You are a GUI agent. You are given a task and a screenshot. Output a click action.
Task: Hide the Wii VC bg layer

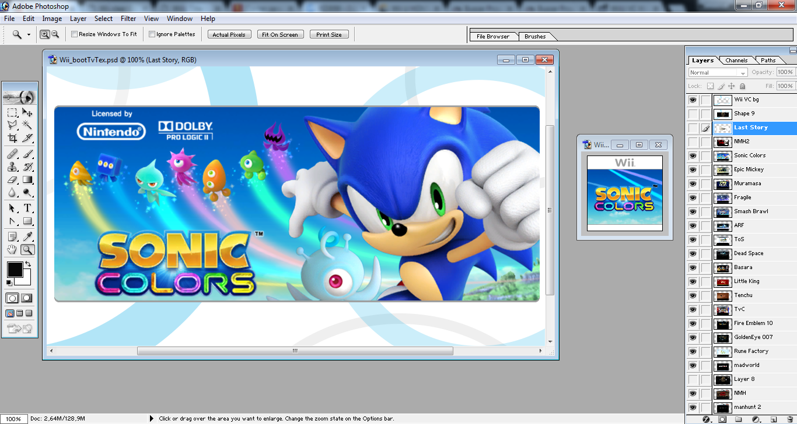(693, 100)
